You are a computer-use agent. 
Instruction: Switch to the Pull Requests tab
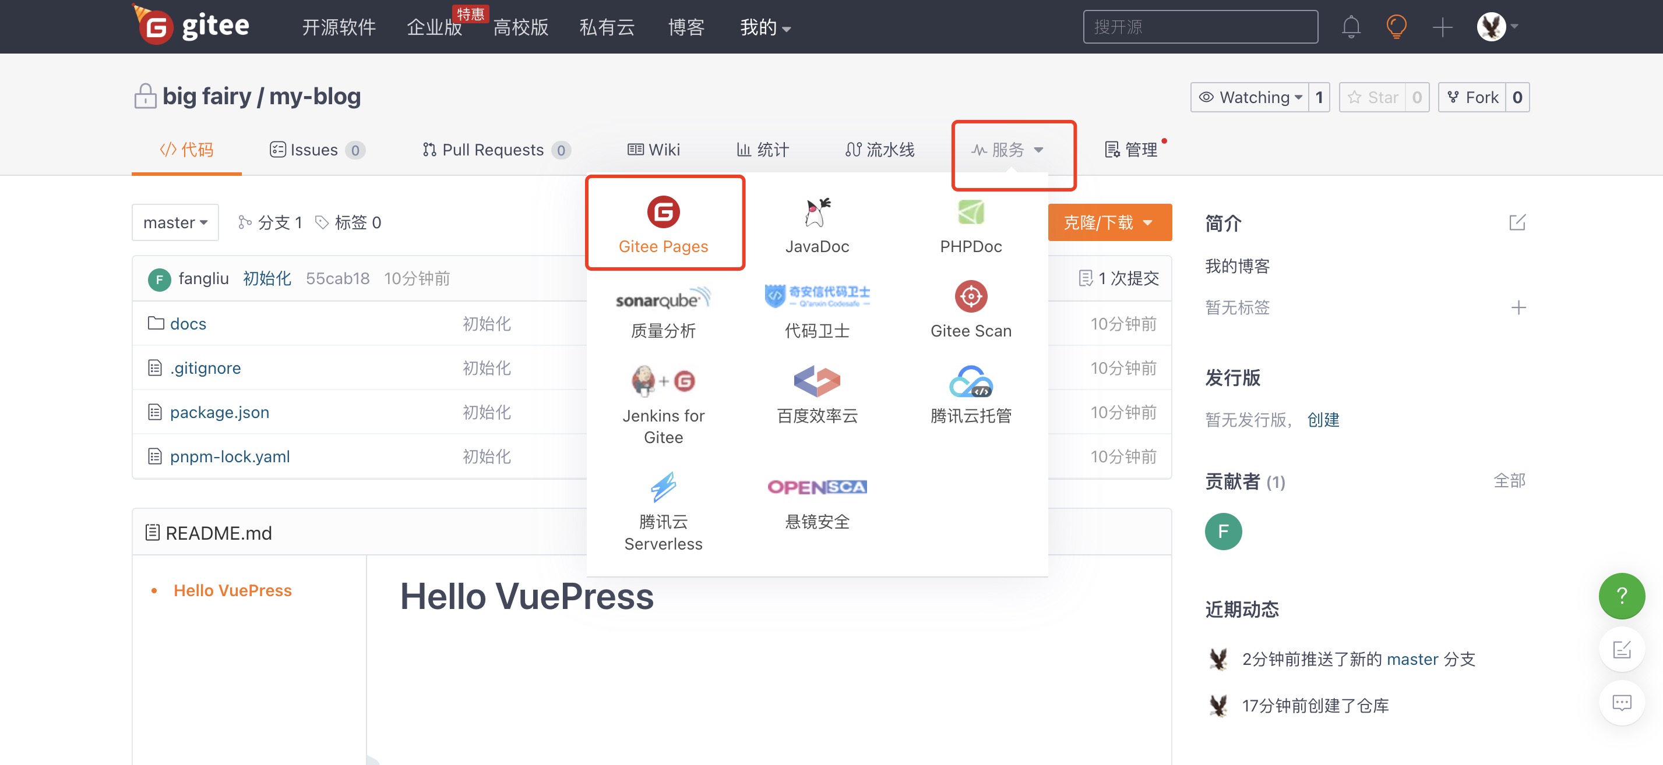pos(496,150)
